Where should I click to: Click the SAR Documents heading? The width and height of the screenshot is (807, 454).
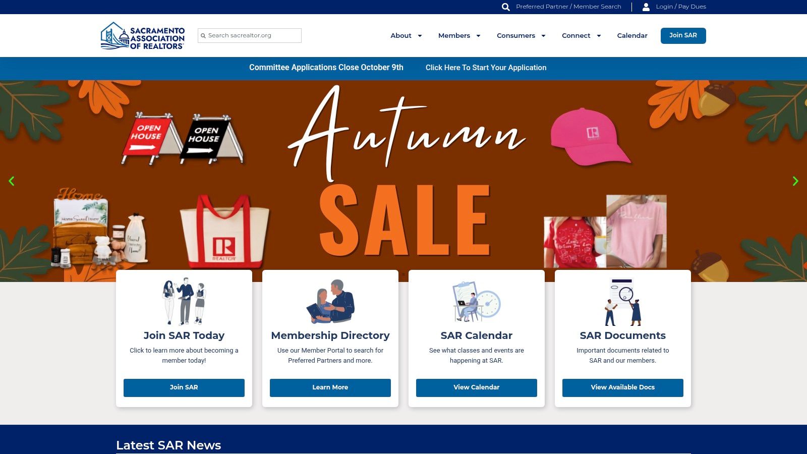(623, 335)
